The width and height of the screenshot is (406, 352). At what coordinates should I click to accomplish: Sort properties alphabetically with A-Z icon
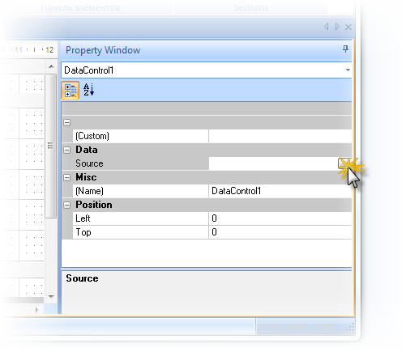pyautogui.click(x=88, y=90)
